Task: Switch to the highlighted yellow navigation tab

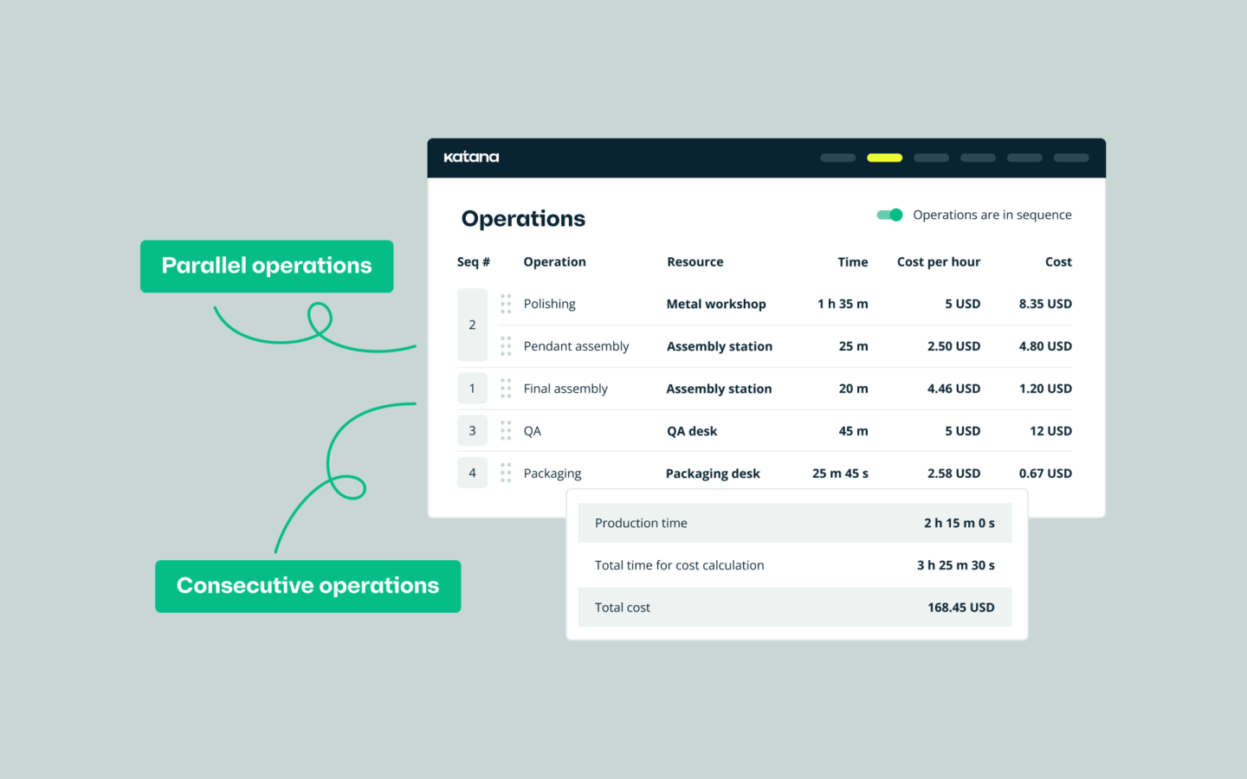Action: (884, 158)
